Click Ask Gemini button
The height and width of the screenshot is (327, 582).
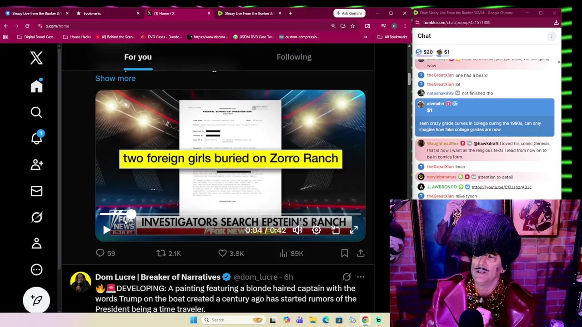(349, 13)
